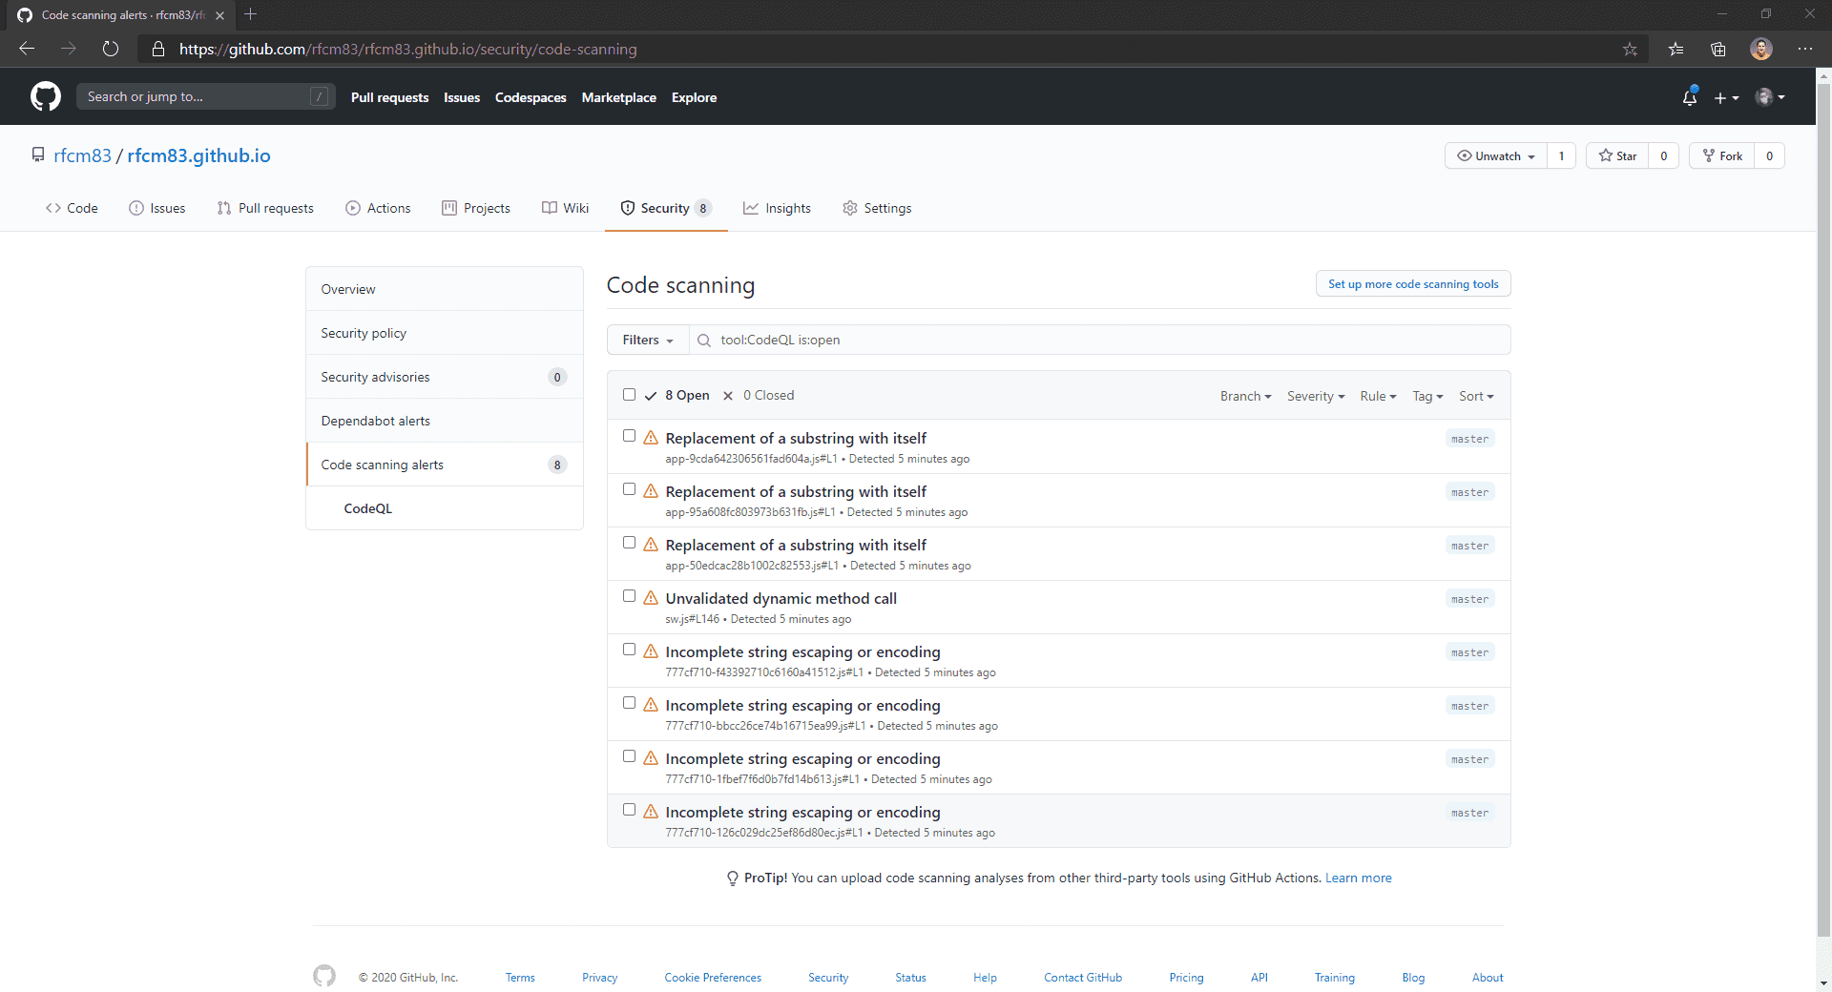Viewport: 1832px width, 992px height.
Task: Select Security policy in sidebar
Action: tap(445, 333)
